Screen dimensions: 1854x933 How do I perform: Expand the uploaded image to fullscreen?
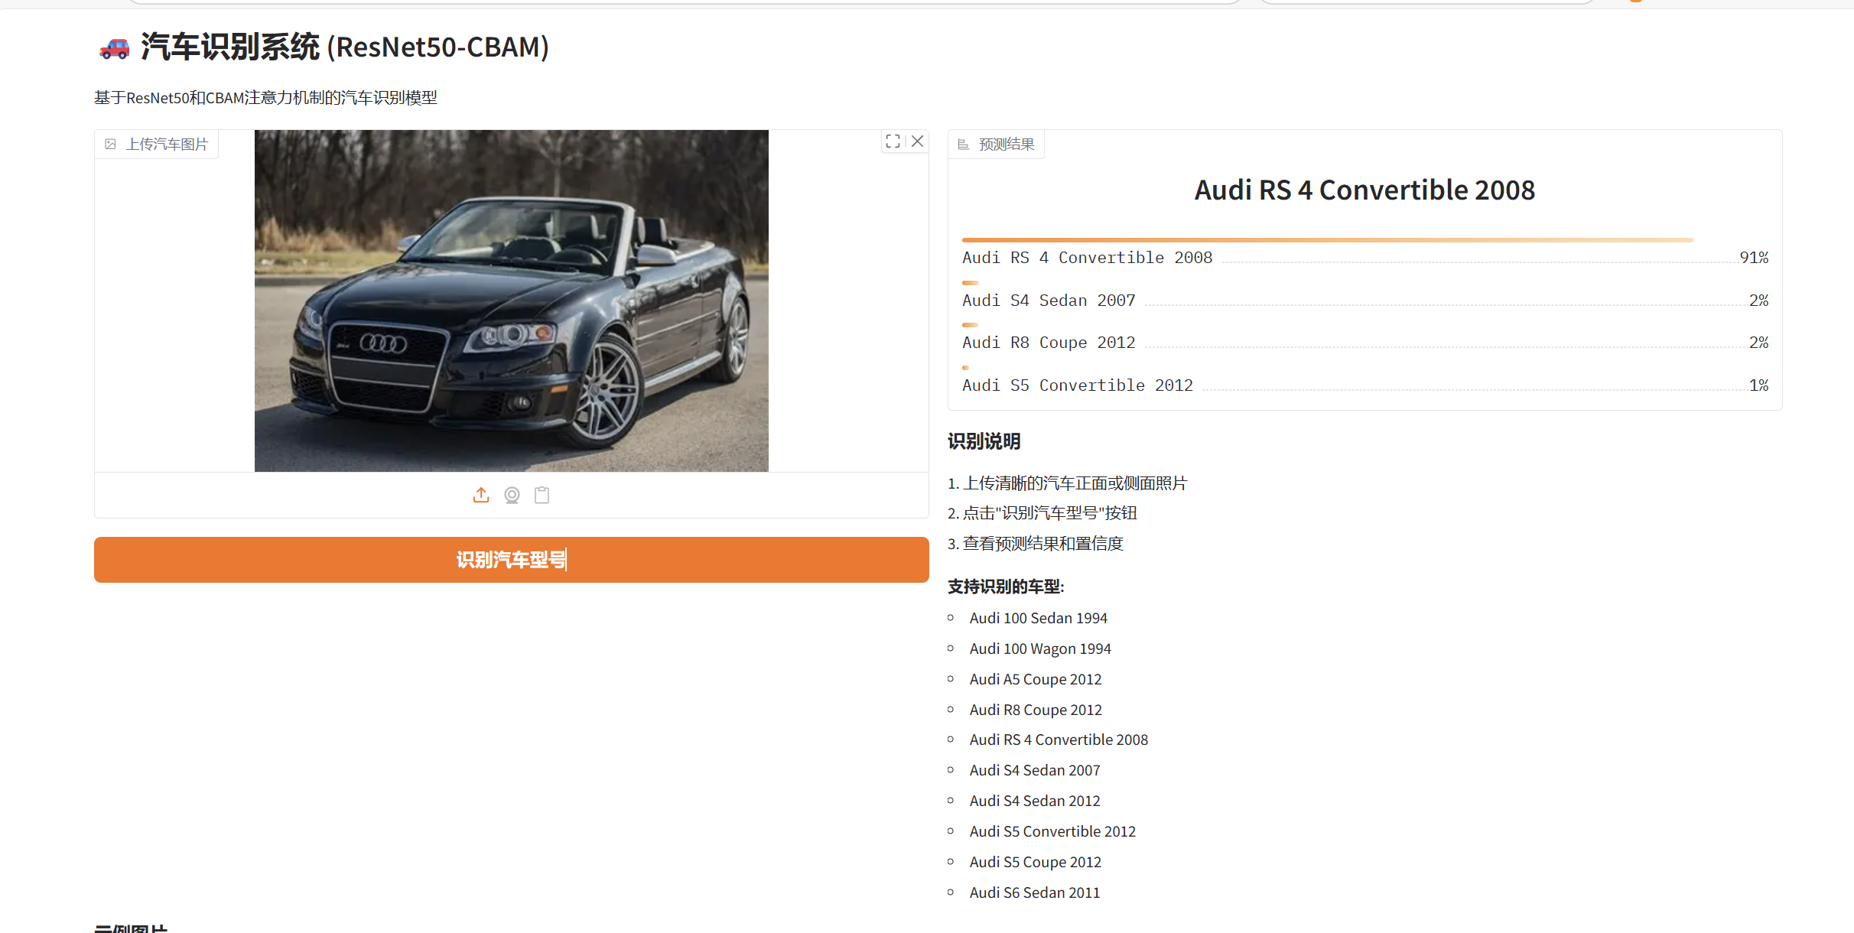(x=893, y=141)
